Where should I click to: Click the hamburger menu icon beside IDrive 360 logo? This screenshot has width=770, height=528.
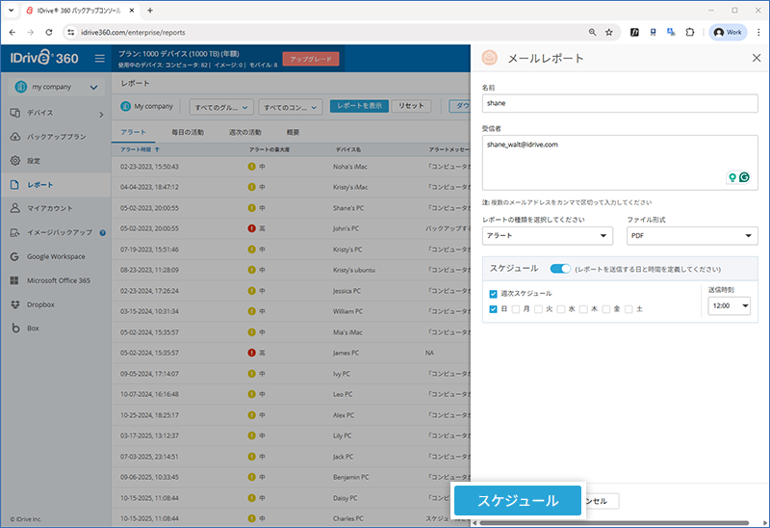click(100, 59)
